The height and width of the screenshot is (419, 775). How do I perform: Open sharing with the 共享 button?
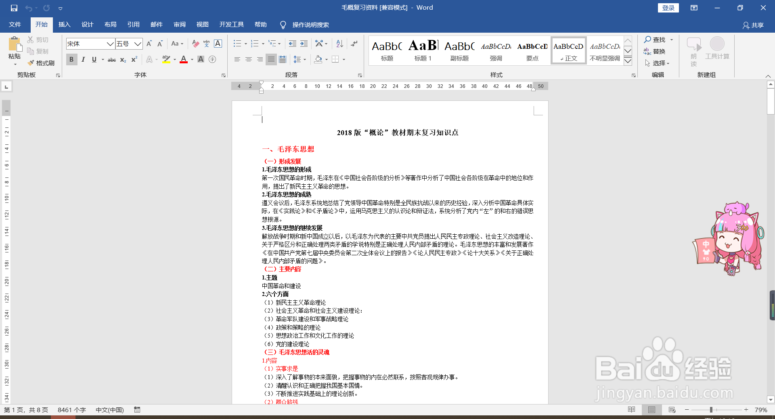pos(753,25)
